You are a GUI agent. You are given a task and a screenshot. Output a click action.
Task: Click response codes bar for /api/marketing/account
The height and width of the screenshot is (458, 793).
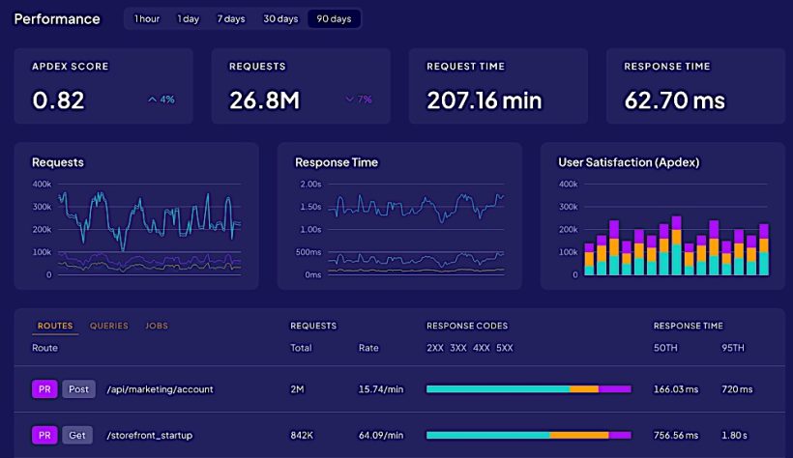pos(528,389)
